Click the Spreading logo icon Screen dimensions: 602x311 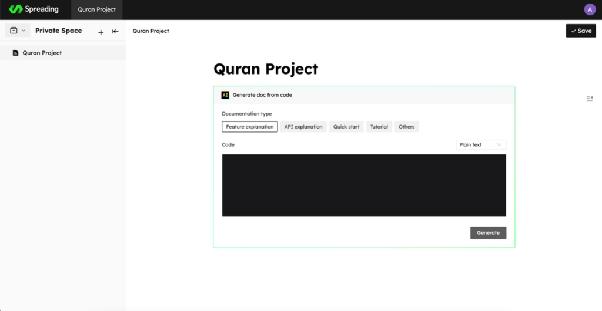tap(16, 9)
